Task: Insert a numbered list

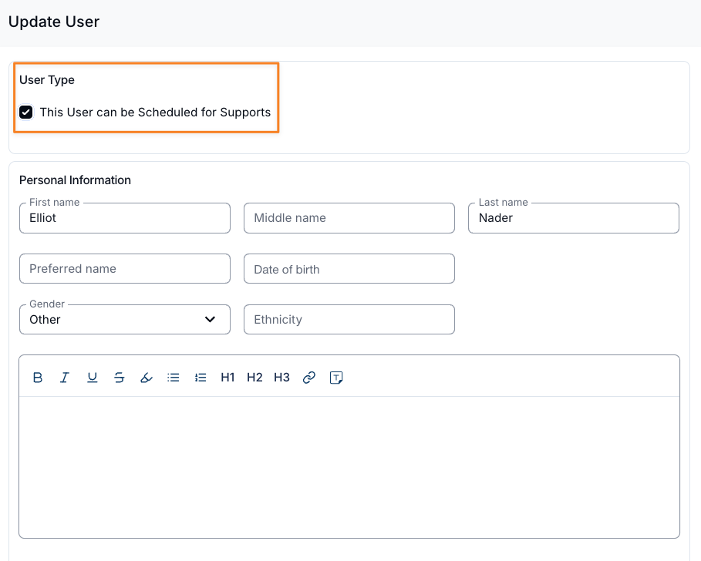Action: 201,378
